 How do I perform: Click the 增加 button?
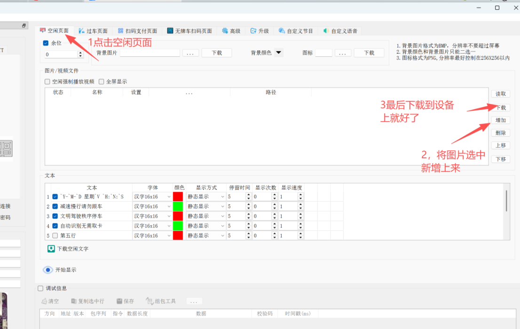click(x=500, y=120)
